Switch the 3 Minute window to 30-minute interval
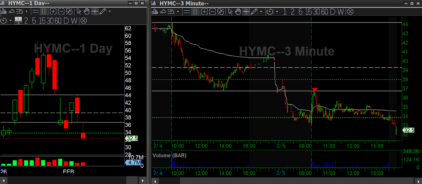Screen dimensions: 422x184 point(316,12)
